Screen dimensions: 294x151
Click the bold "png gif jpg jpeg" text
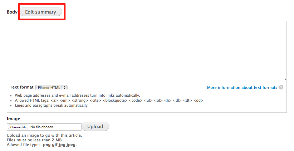[59, 145]
